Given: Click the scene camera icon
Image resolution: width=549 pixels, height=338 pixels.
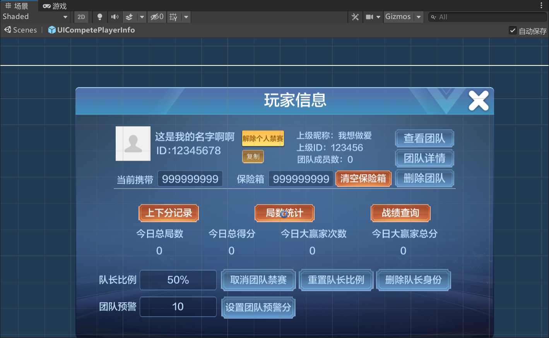Looking at the screenshot, I should click(369, 17).
